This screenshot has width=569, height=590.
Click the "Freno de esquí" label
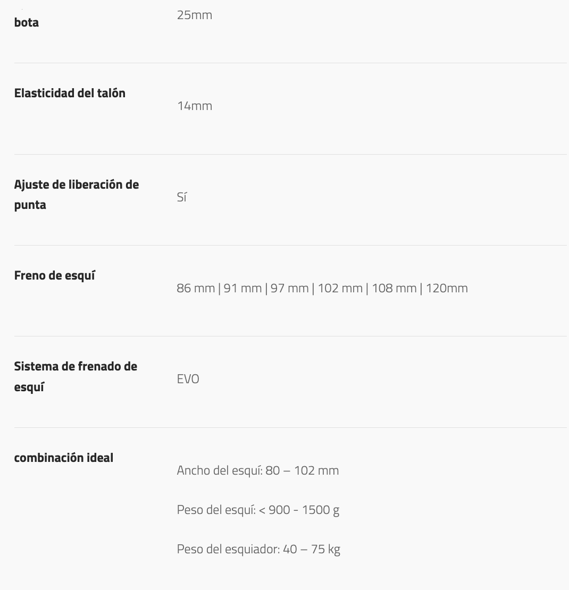54,275
